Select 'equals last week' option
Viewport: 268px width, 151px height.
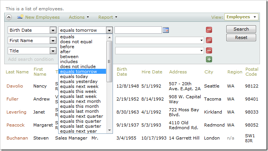82,96
